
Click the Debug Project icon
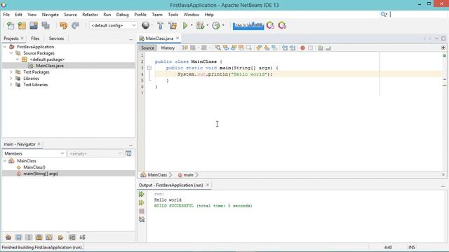pos(200,25)
